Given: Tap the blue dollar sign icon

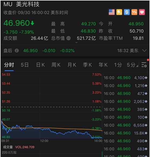Looking at the screenshot, I should [x=127, y=12].
